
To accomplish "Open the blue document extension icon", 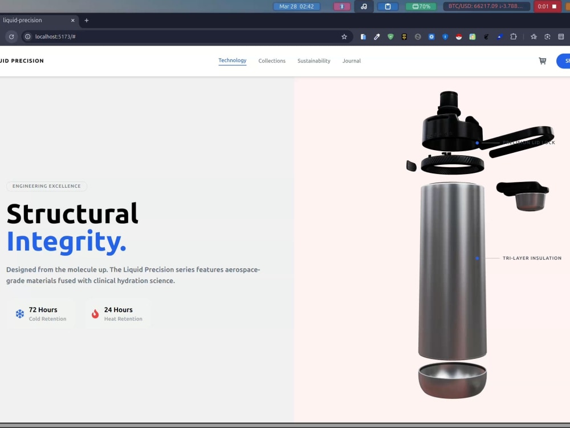I will pos(363,37).
